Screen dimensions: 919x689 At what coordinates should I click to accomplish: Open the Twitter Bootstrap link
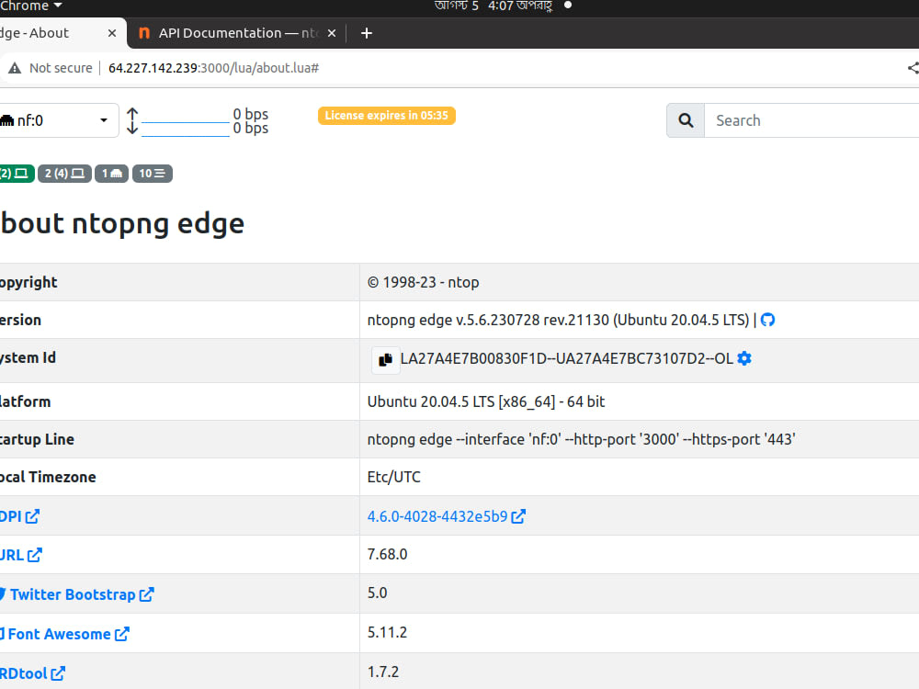[73, 594]
